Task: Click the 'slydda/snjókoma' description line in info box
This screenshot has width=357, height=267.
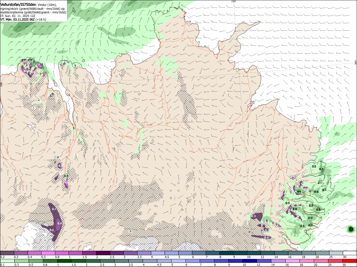Action: [33, 12]
